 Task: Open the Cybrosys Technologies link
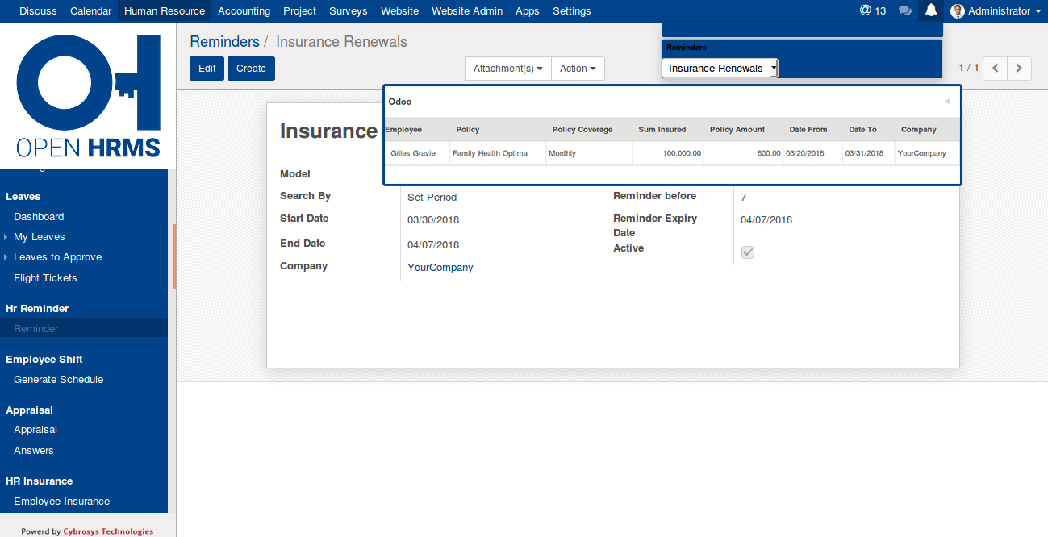108,531
